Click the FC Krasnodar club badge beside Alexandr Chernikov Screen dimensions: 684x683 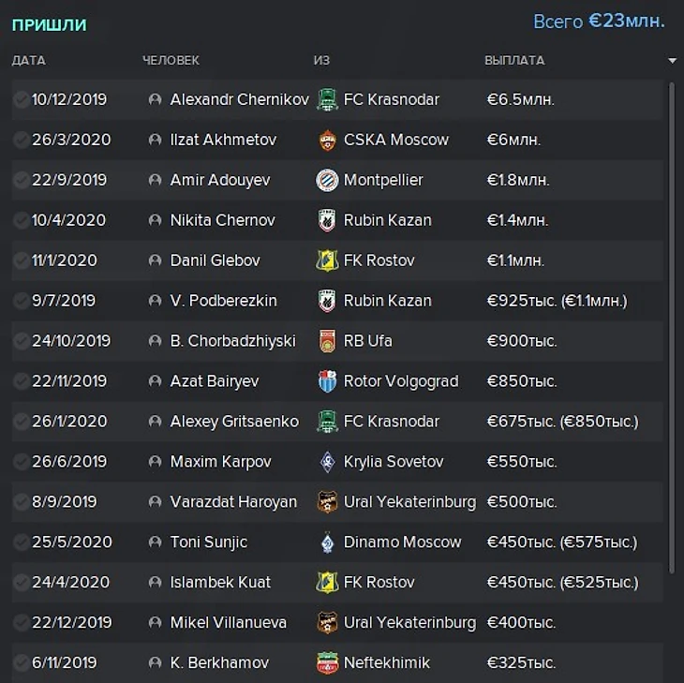327,99
